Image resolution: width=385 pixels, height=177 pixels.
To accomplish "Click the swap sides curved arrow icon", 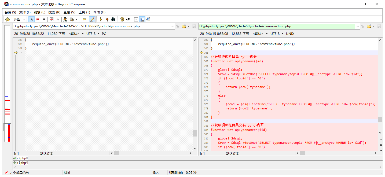I will [129, 19].
